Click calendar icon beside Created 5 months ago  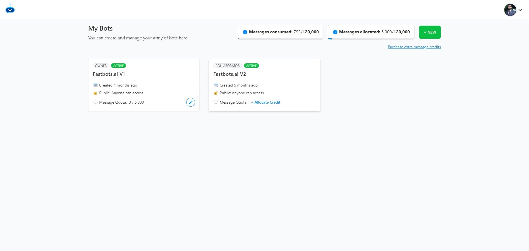pyautogui.click(x=216, y=85)
